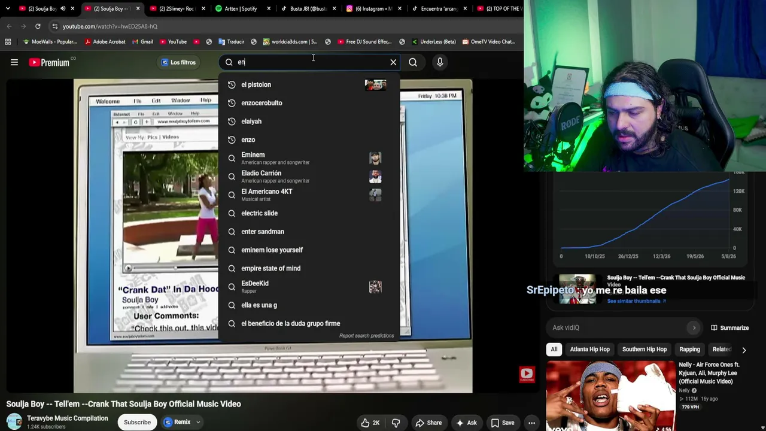Dislike this video
Image resolution: width=766 pixels, height=431 pixels.
click(396, 423)
